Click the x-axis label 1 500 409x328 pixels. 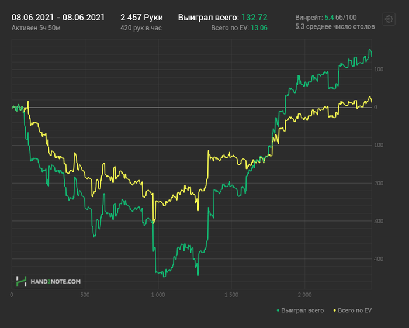pos(231,295)
